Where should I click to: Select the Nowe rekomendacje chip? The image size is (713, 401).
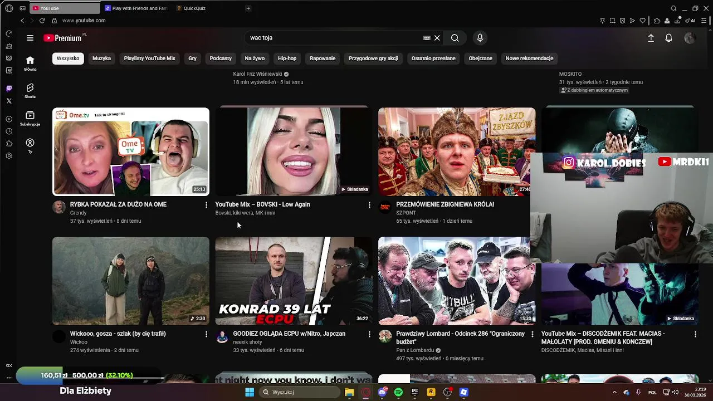click(529, 58)
